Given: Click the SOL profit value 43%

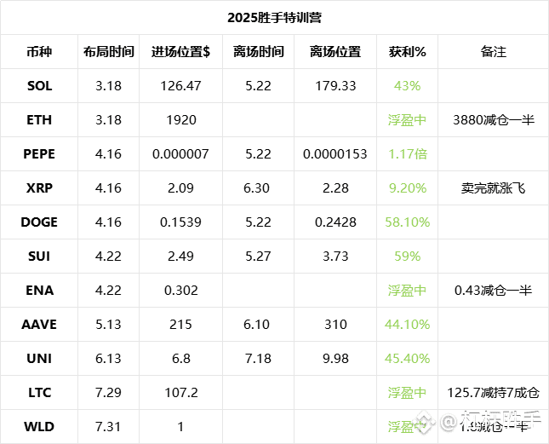Looking at the screenshot, I should click(x=407, y=86).
